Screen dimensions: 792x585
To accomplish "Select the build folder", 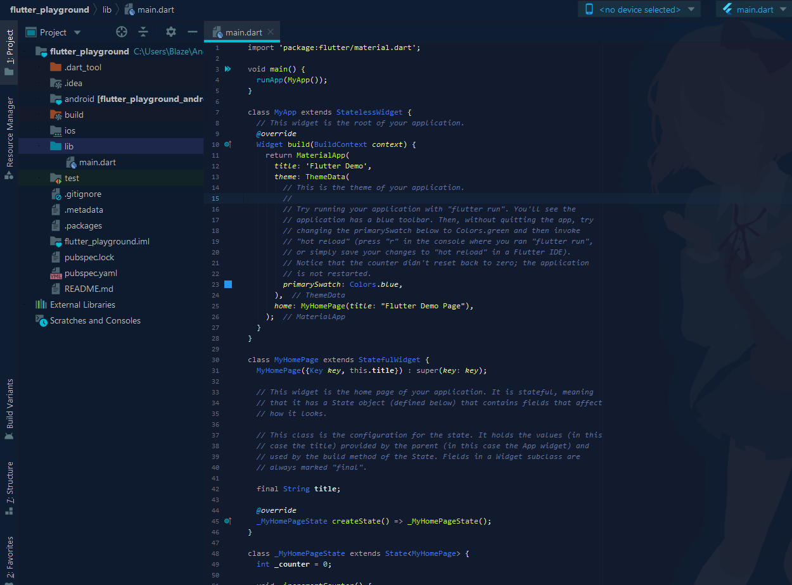I will pyautogui.click(x=74, y=115).
